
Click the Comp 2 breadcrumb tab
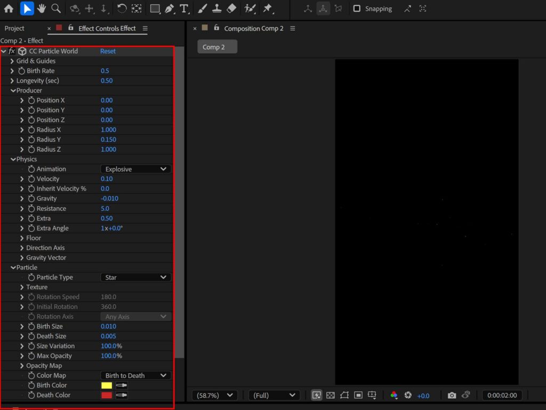218,47
